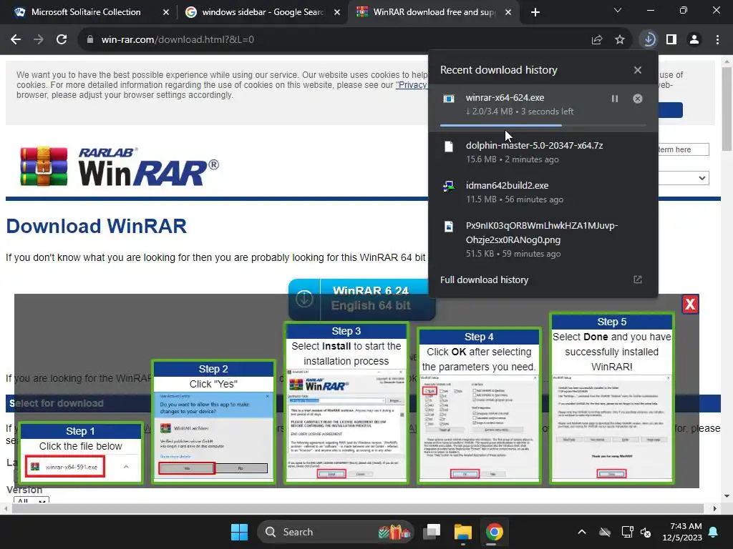The image size is (733, 549).
Task: Click the download progress bar for winrar-x64-624.exe
Action: pyautogui.click(x=543, y=126)
